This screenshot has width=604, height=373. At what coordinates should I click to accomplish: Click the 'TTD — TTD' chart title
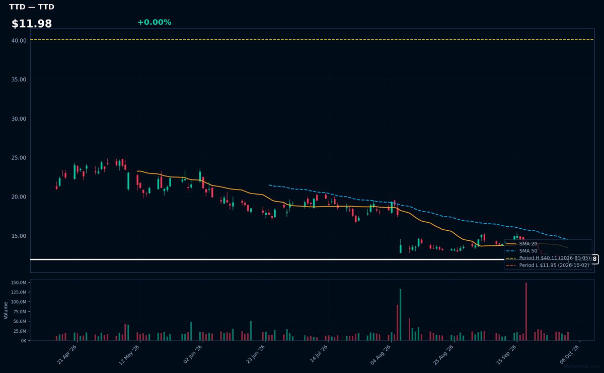(32, 7)
